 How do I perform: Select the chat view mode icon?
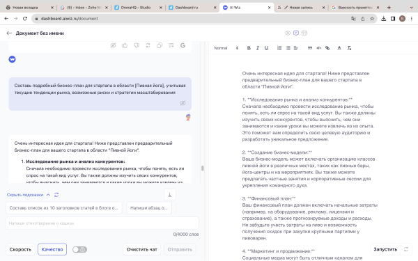coord(296,33)
